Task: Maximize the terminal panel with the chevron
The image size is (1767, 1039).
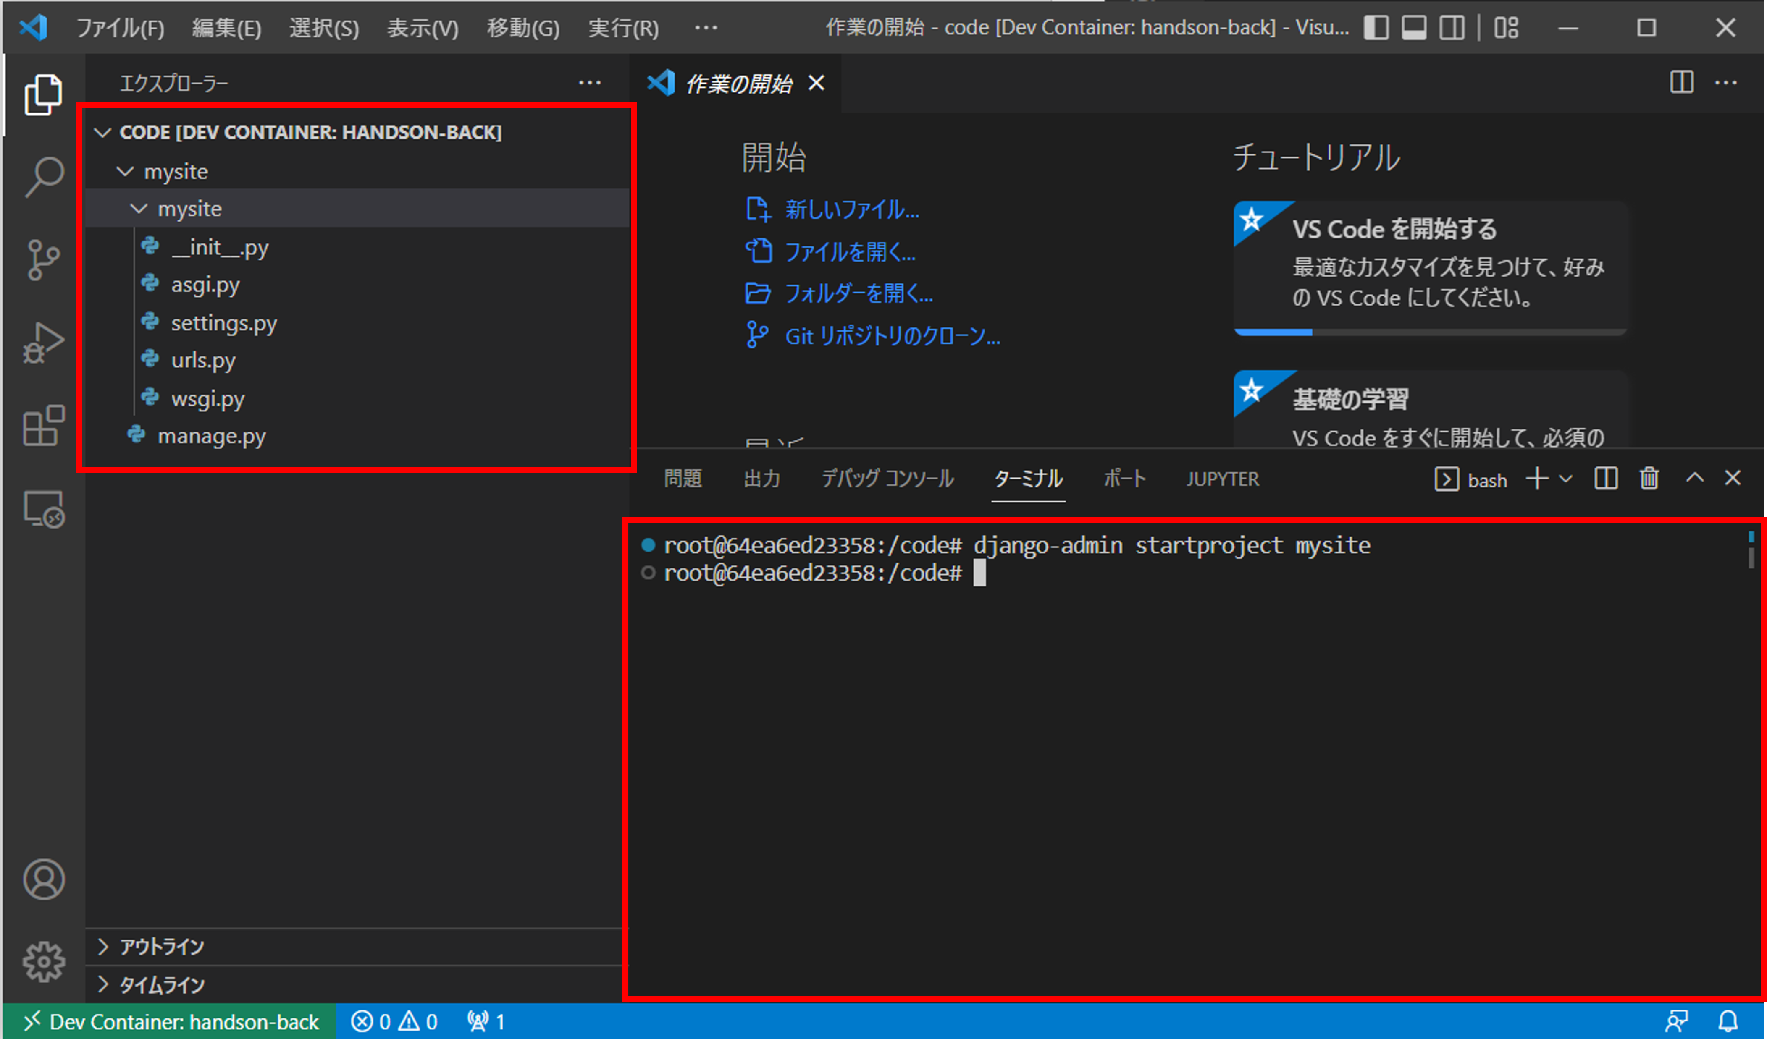Action: pos(1696,479)
